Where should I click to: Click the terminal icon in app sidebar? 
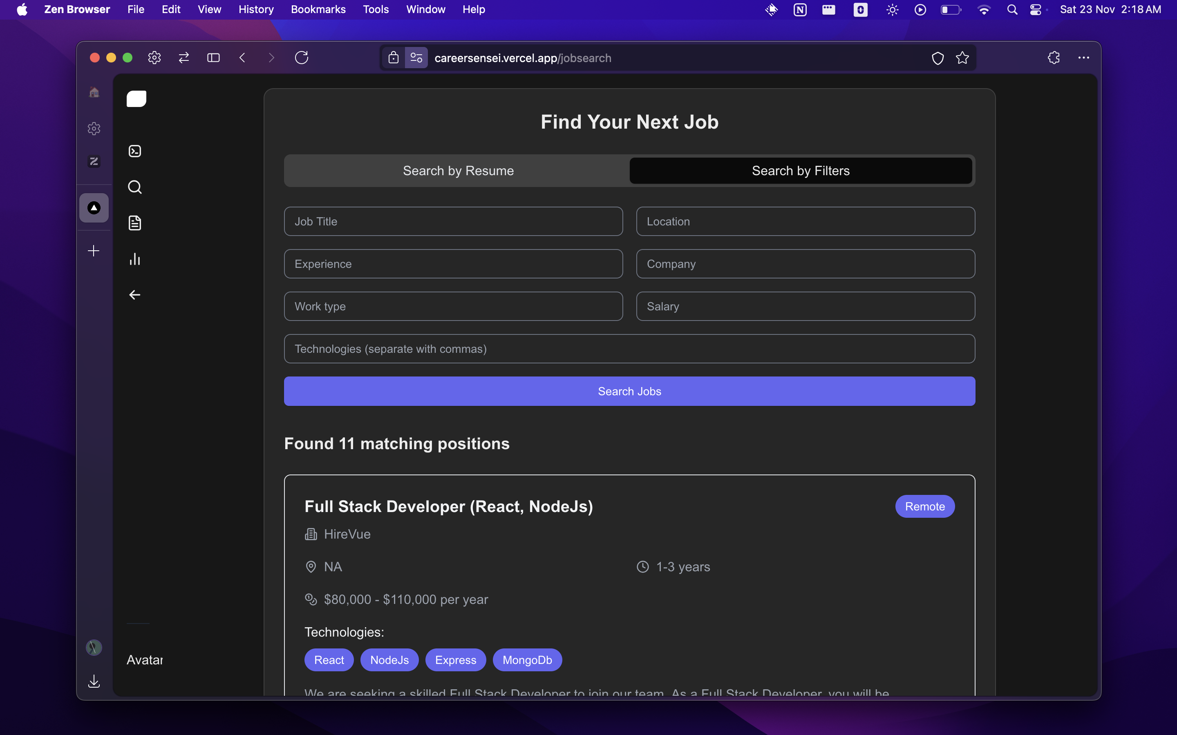click(135, 151)
